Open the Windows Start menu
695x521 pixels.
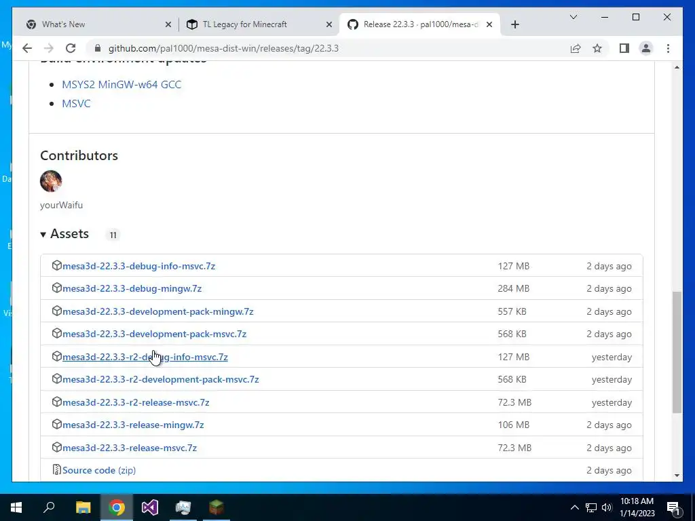coord(16,507)
